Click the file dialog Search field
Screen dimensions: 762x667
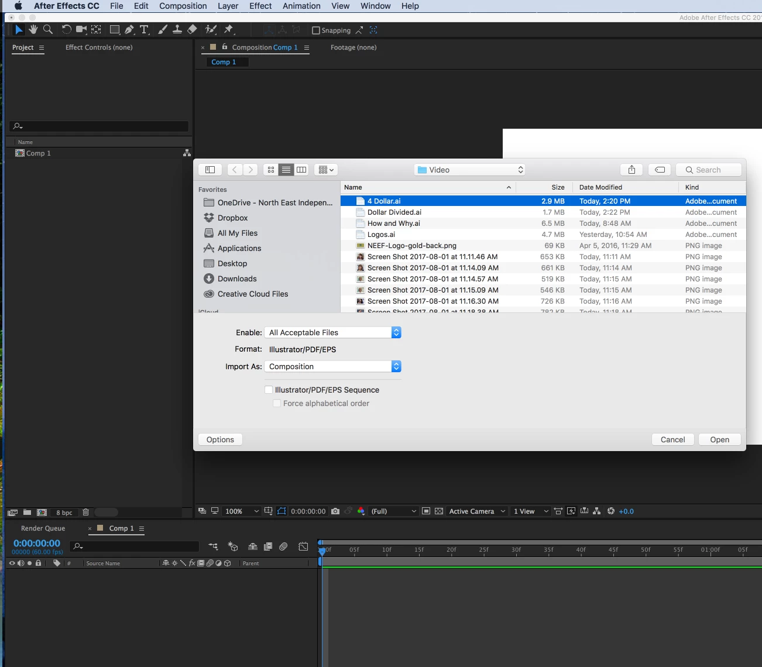click(x=709, y=170)
